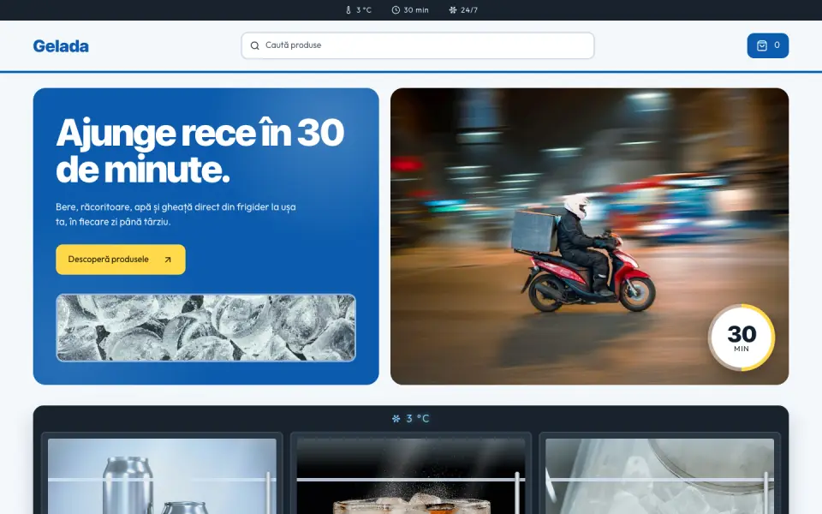Click the 24/7 label in top bar
This screenshot has width=822, height=514.
pos(469,10)
